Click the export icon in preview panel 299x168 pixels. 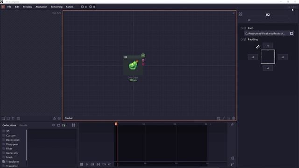point(54,118)
